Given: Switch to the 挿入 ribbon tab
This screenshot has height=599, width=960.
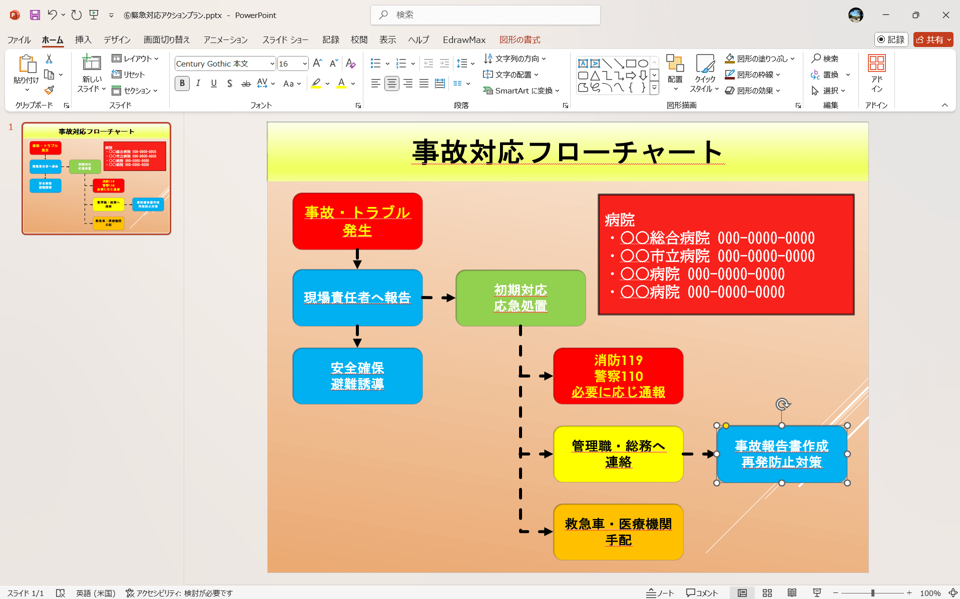Looking at the screenshot, I should click(x=83, y=39).
